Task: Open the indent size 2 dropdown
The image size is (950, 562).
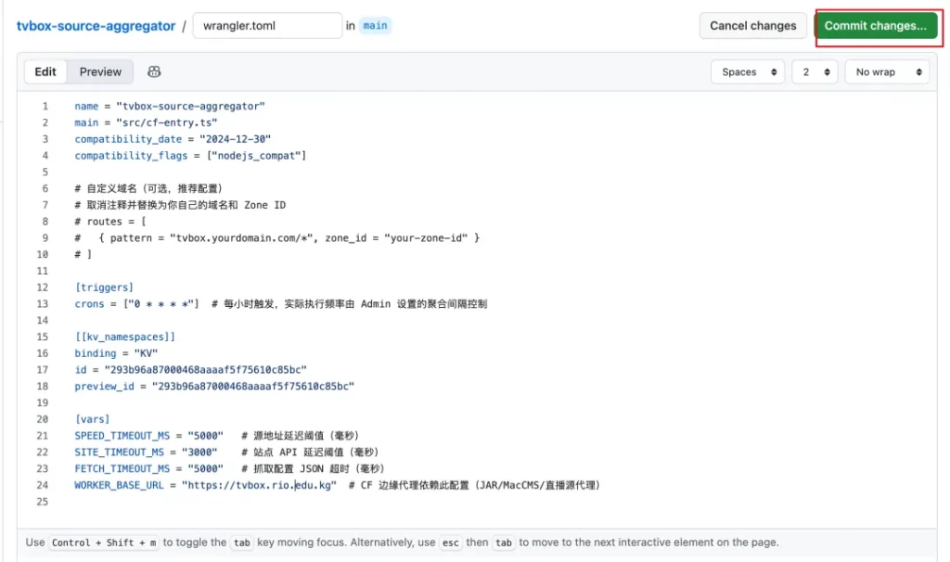Action: pos(815,72)
